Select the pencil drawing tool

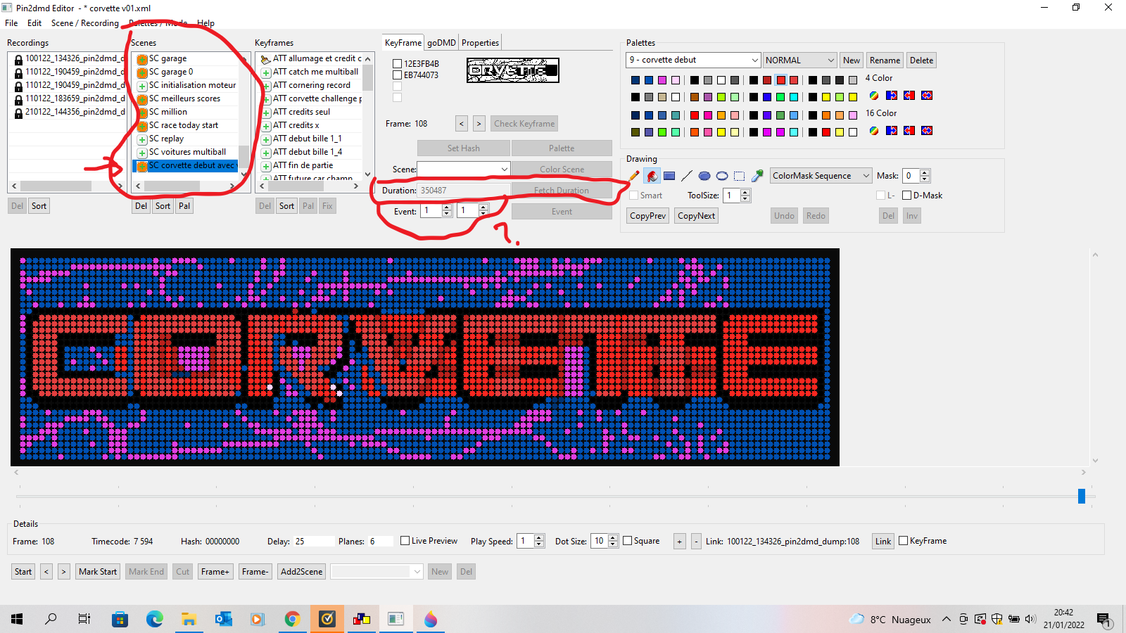(634, 176)
